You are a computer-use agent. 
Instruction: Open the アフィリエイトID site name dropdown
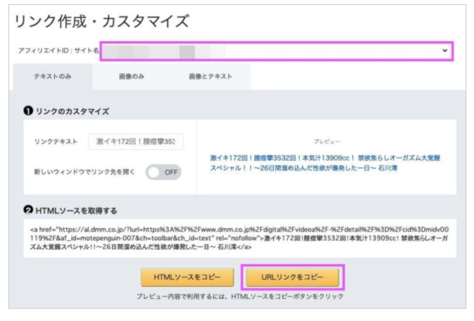[x=276, y=51]
